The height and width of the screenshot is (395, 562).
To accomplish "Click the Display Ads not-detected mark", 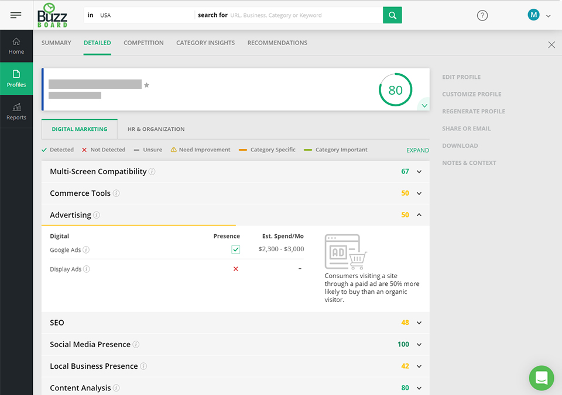I will [235, 269].
